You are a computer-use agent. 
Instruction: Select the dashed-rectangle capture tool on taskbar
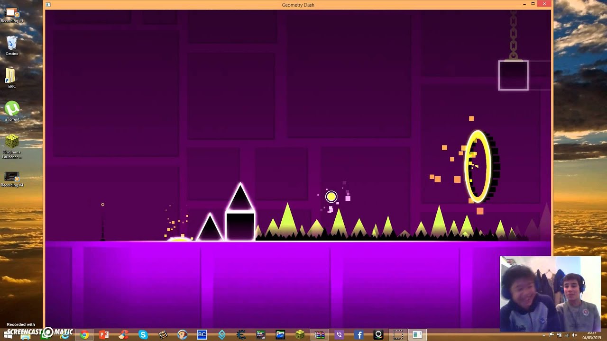398,335
